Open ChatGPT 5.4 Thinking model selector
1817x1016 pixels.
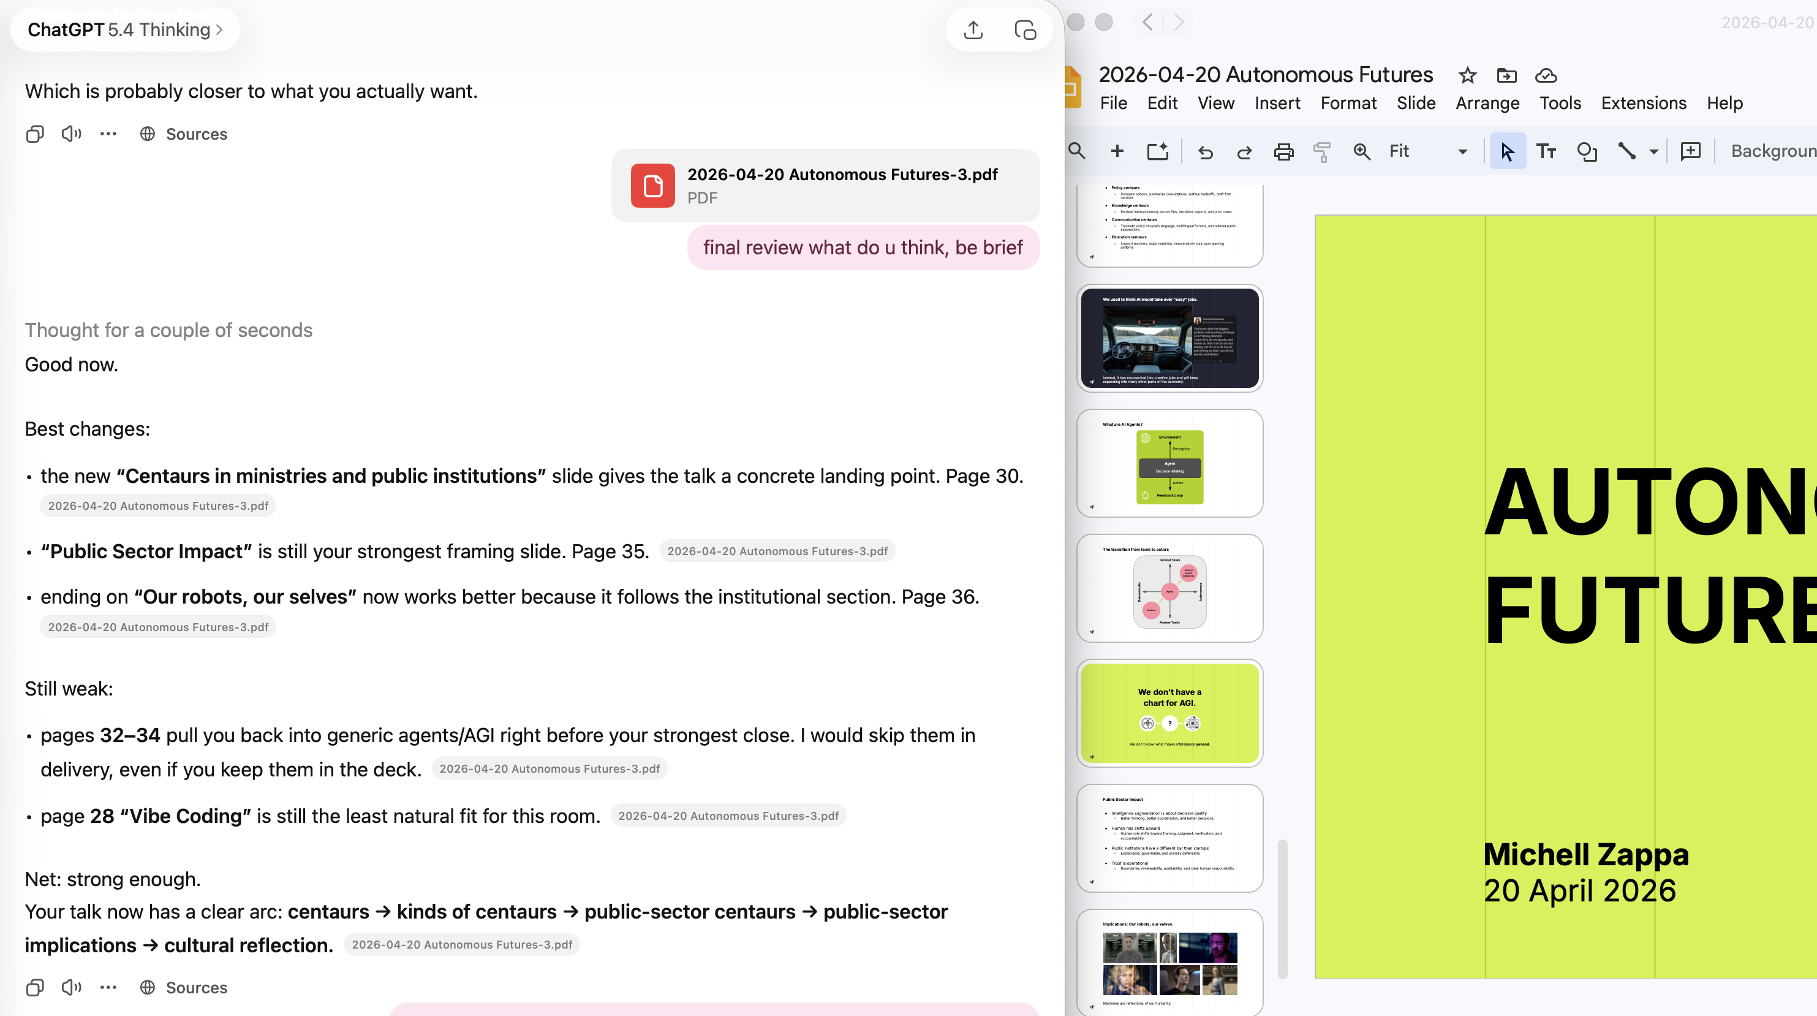(x=125, y=29)
